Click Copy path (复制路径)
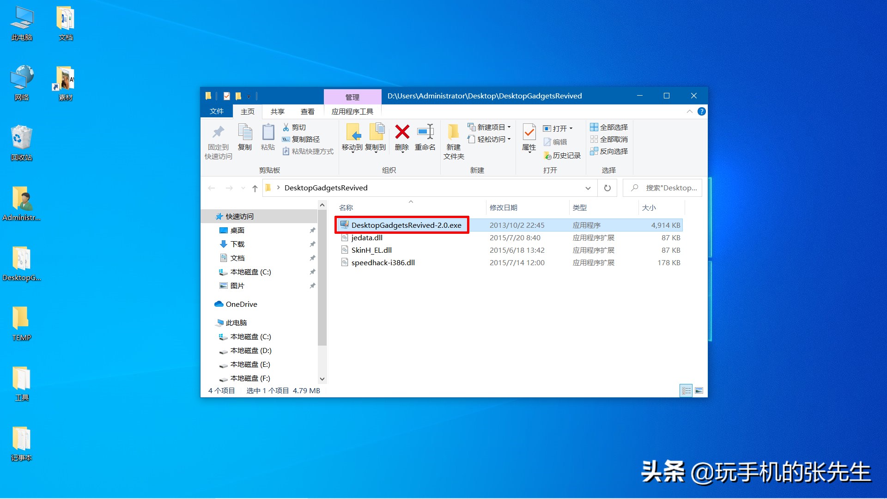887x499 pixels. (301, 139)
